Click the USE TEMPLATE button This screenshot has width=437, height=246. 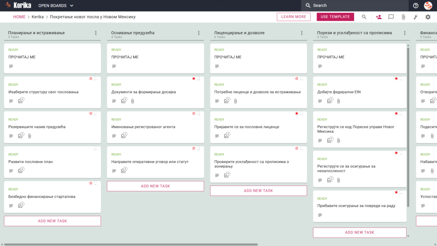pos(335,17)
